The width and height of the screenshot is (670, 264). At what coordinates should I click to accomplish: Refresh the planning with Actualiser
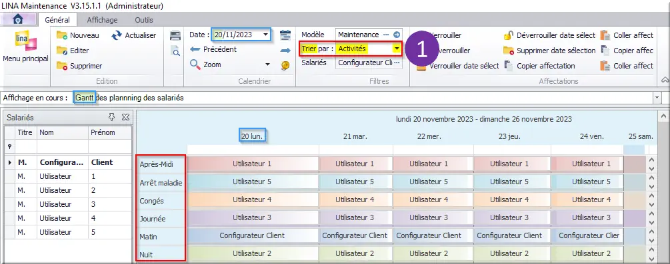134,35
